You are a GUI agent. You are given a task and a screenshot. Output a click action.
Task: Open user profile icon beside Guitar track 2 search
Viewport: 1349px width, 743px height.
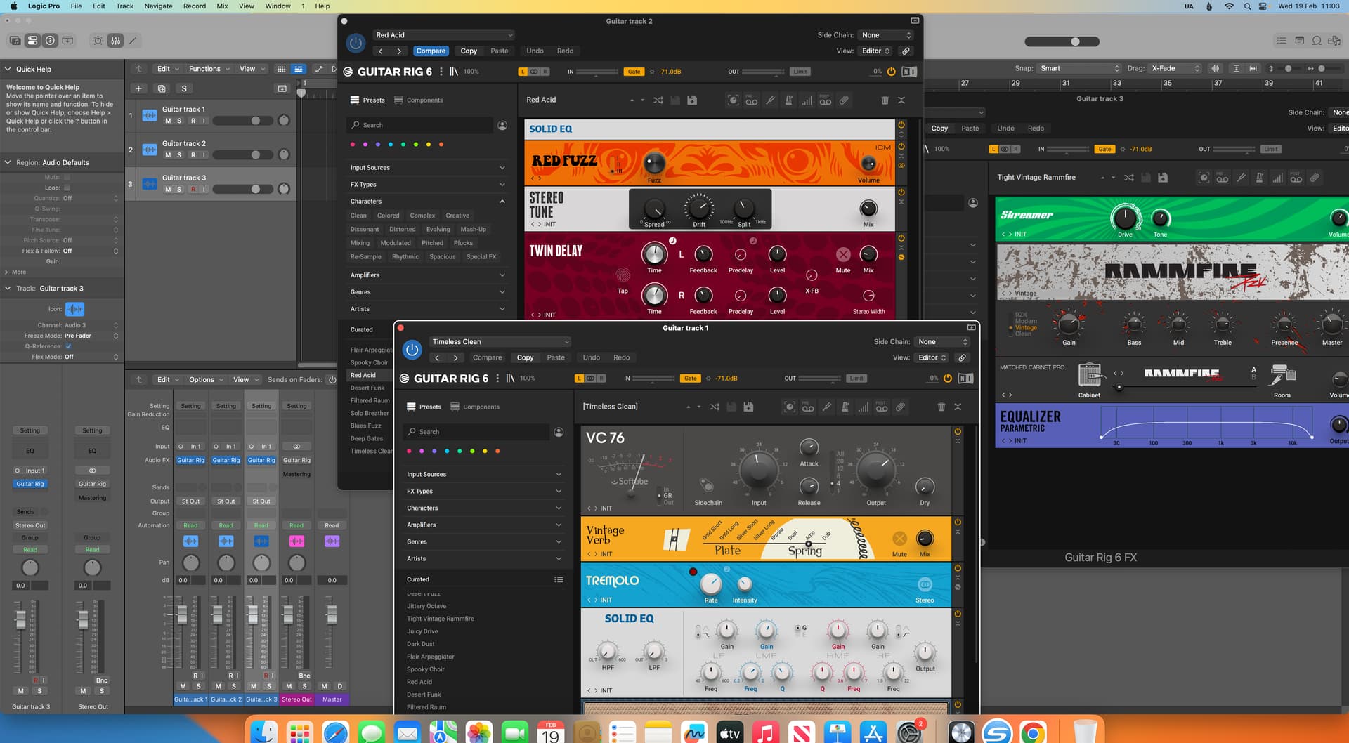(502, 125)
